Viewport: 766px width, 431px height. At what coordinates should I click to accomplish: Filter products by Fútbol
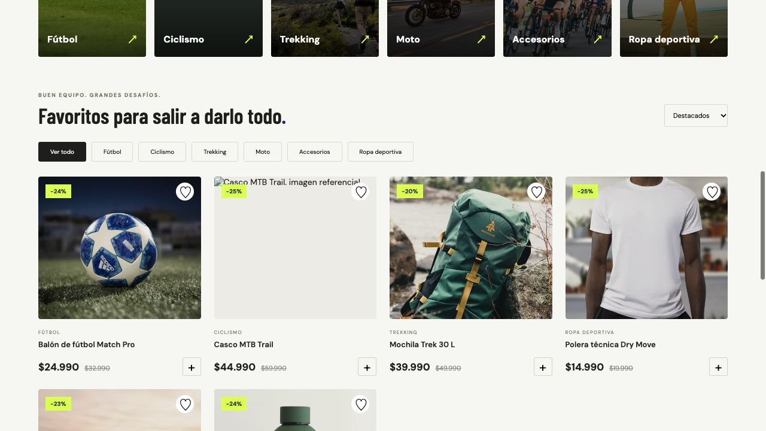(x=113, y=151)
